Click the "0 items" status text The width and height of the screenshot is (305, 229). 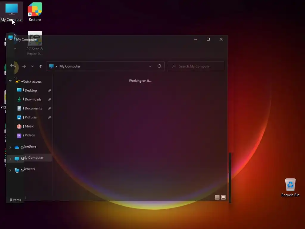(x=15, y=200)
